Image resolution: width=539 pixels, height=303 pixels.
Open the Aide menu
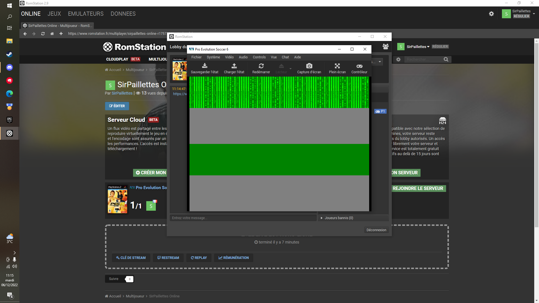298,57
